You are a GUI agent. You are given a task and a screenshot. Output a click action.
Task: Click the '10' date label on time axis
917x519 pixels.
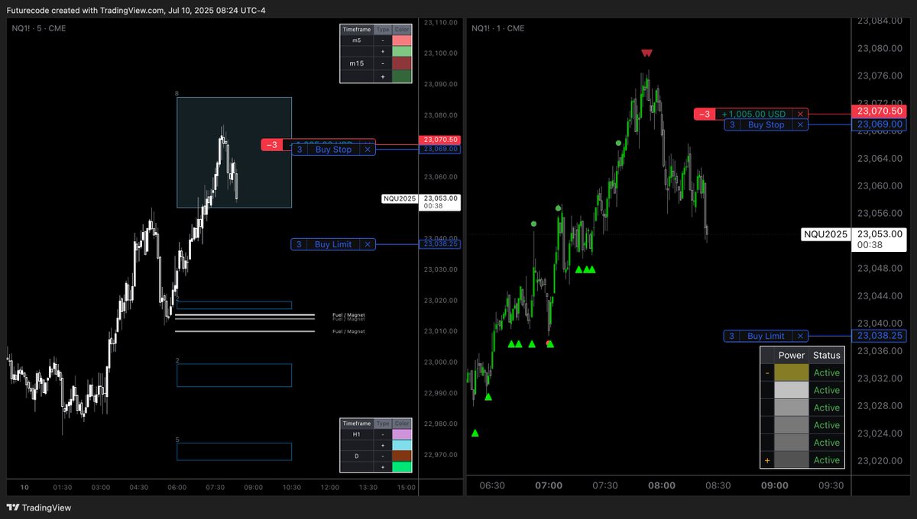[24, 487]
